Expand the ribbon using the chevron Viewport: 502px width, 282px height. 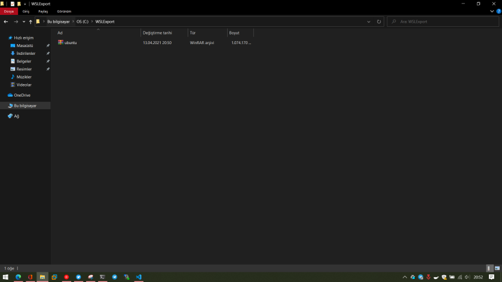point(492,11)
